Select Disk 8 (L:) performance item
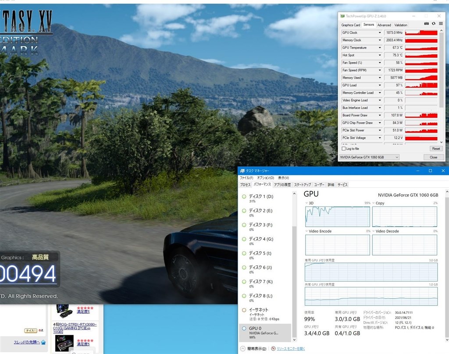The height and width of the screenshot is (354, 449). [x=265, y=298]
